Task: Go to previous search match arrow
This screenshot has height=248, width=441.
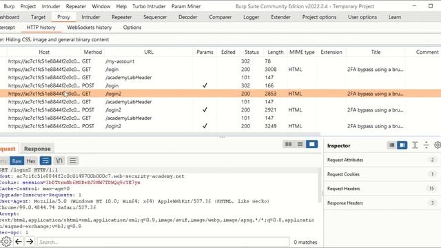Action: point(19,242)
